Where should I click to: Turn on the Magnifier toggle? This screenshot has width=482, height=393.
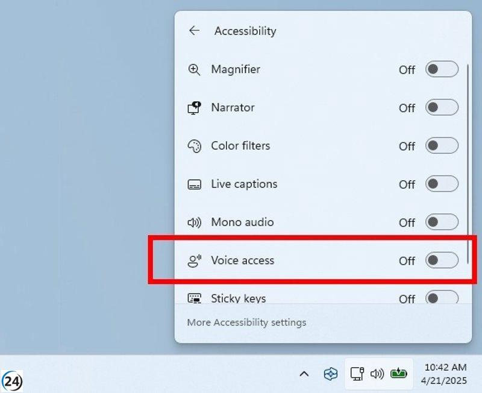(x=442, y=70)
